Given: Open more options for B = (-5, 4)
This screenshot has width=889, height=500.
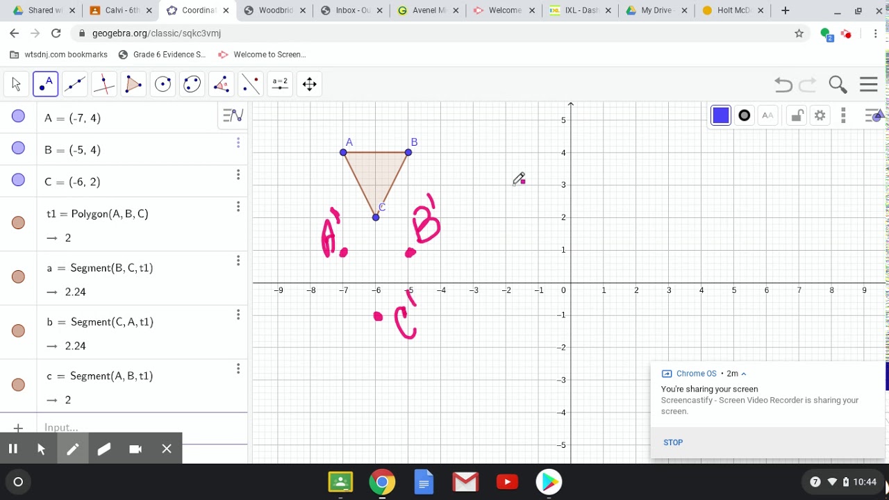Looking at the screenshot, I should (238, 142).
